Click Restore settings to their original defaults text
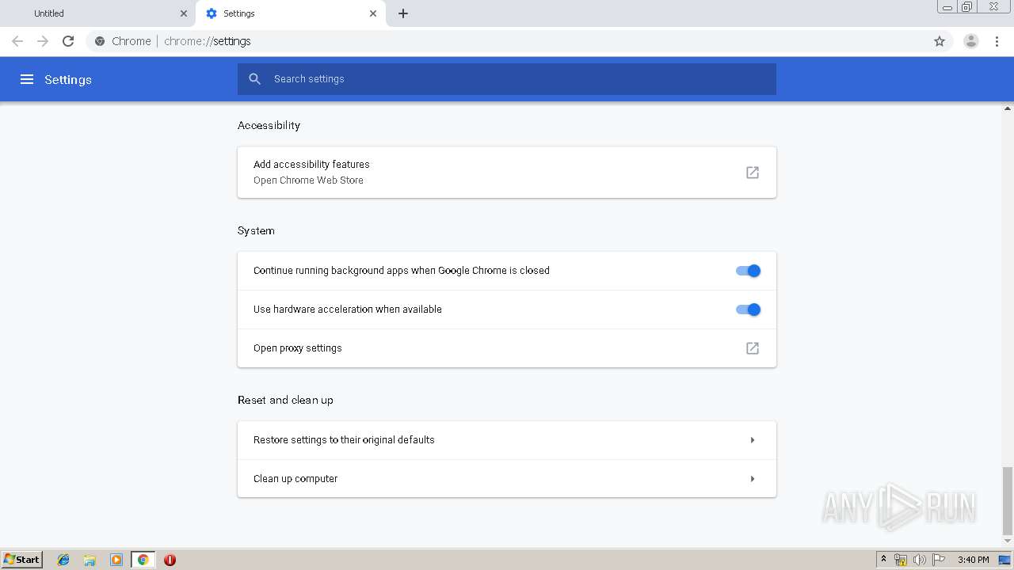This screenshot has width=1014, height=570. pyautogui.click(x=344, y=440)
